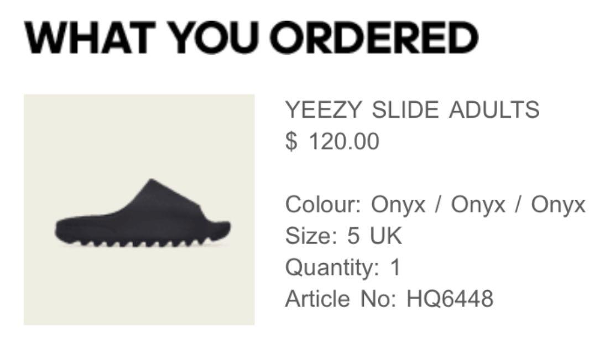The image size is (589, 355).
Task: Select the Colour label text
Action: [323, 205]
